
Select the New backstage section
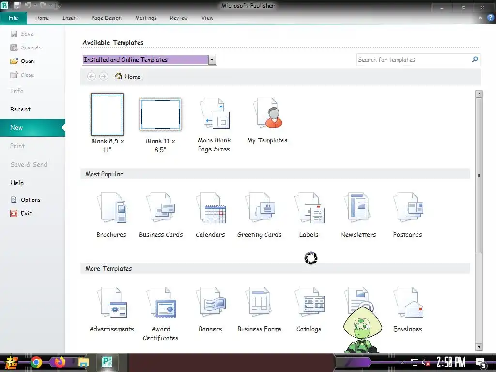(x=32, y=127)
